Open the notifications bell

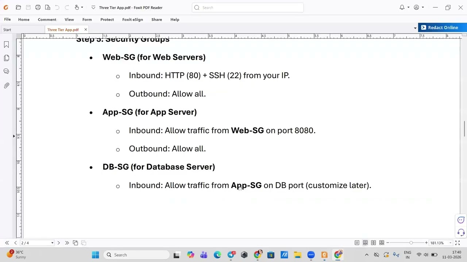coord(402,7)
